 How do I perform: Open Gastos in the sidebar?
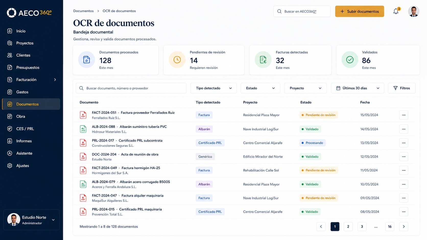(x=31, y=92)
